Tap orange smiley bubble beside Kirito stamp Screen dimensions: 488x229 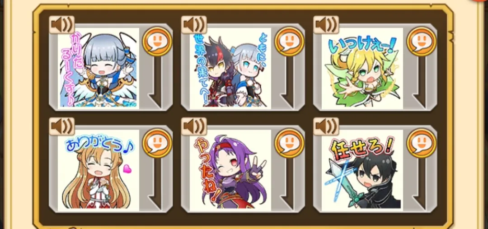[x=422, y=144]
